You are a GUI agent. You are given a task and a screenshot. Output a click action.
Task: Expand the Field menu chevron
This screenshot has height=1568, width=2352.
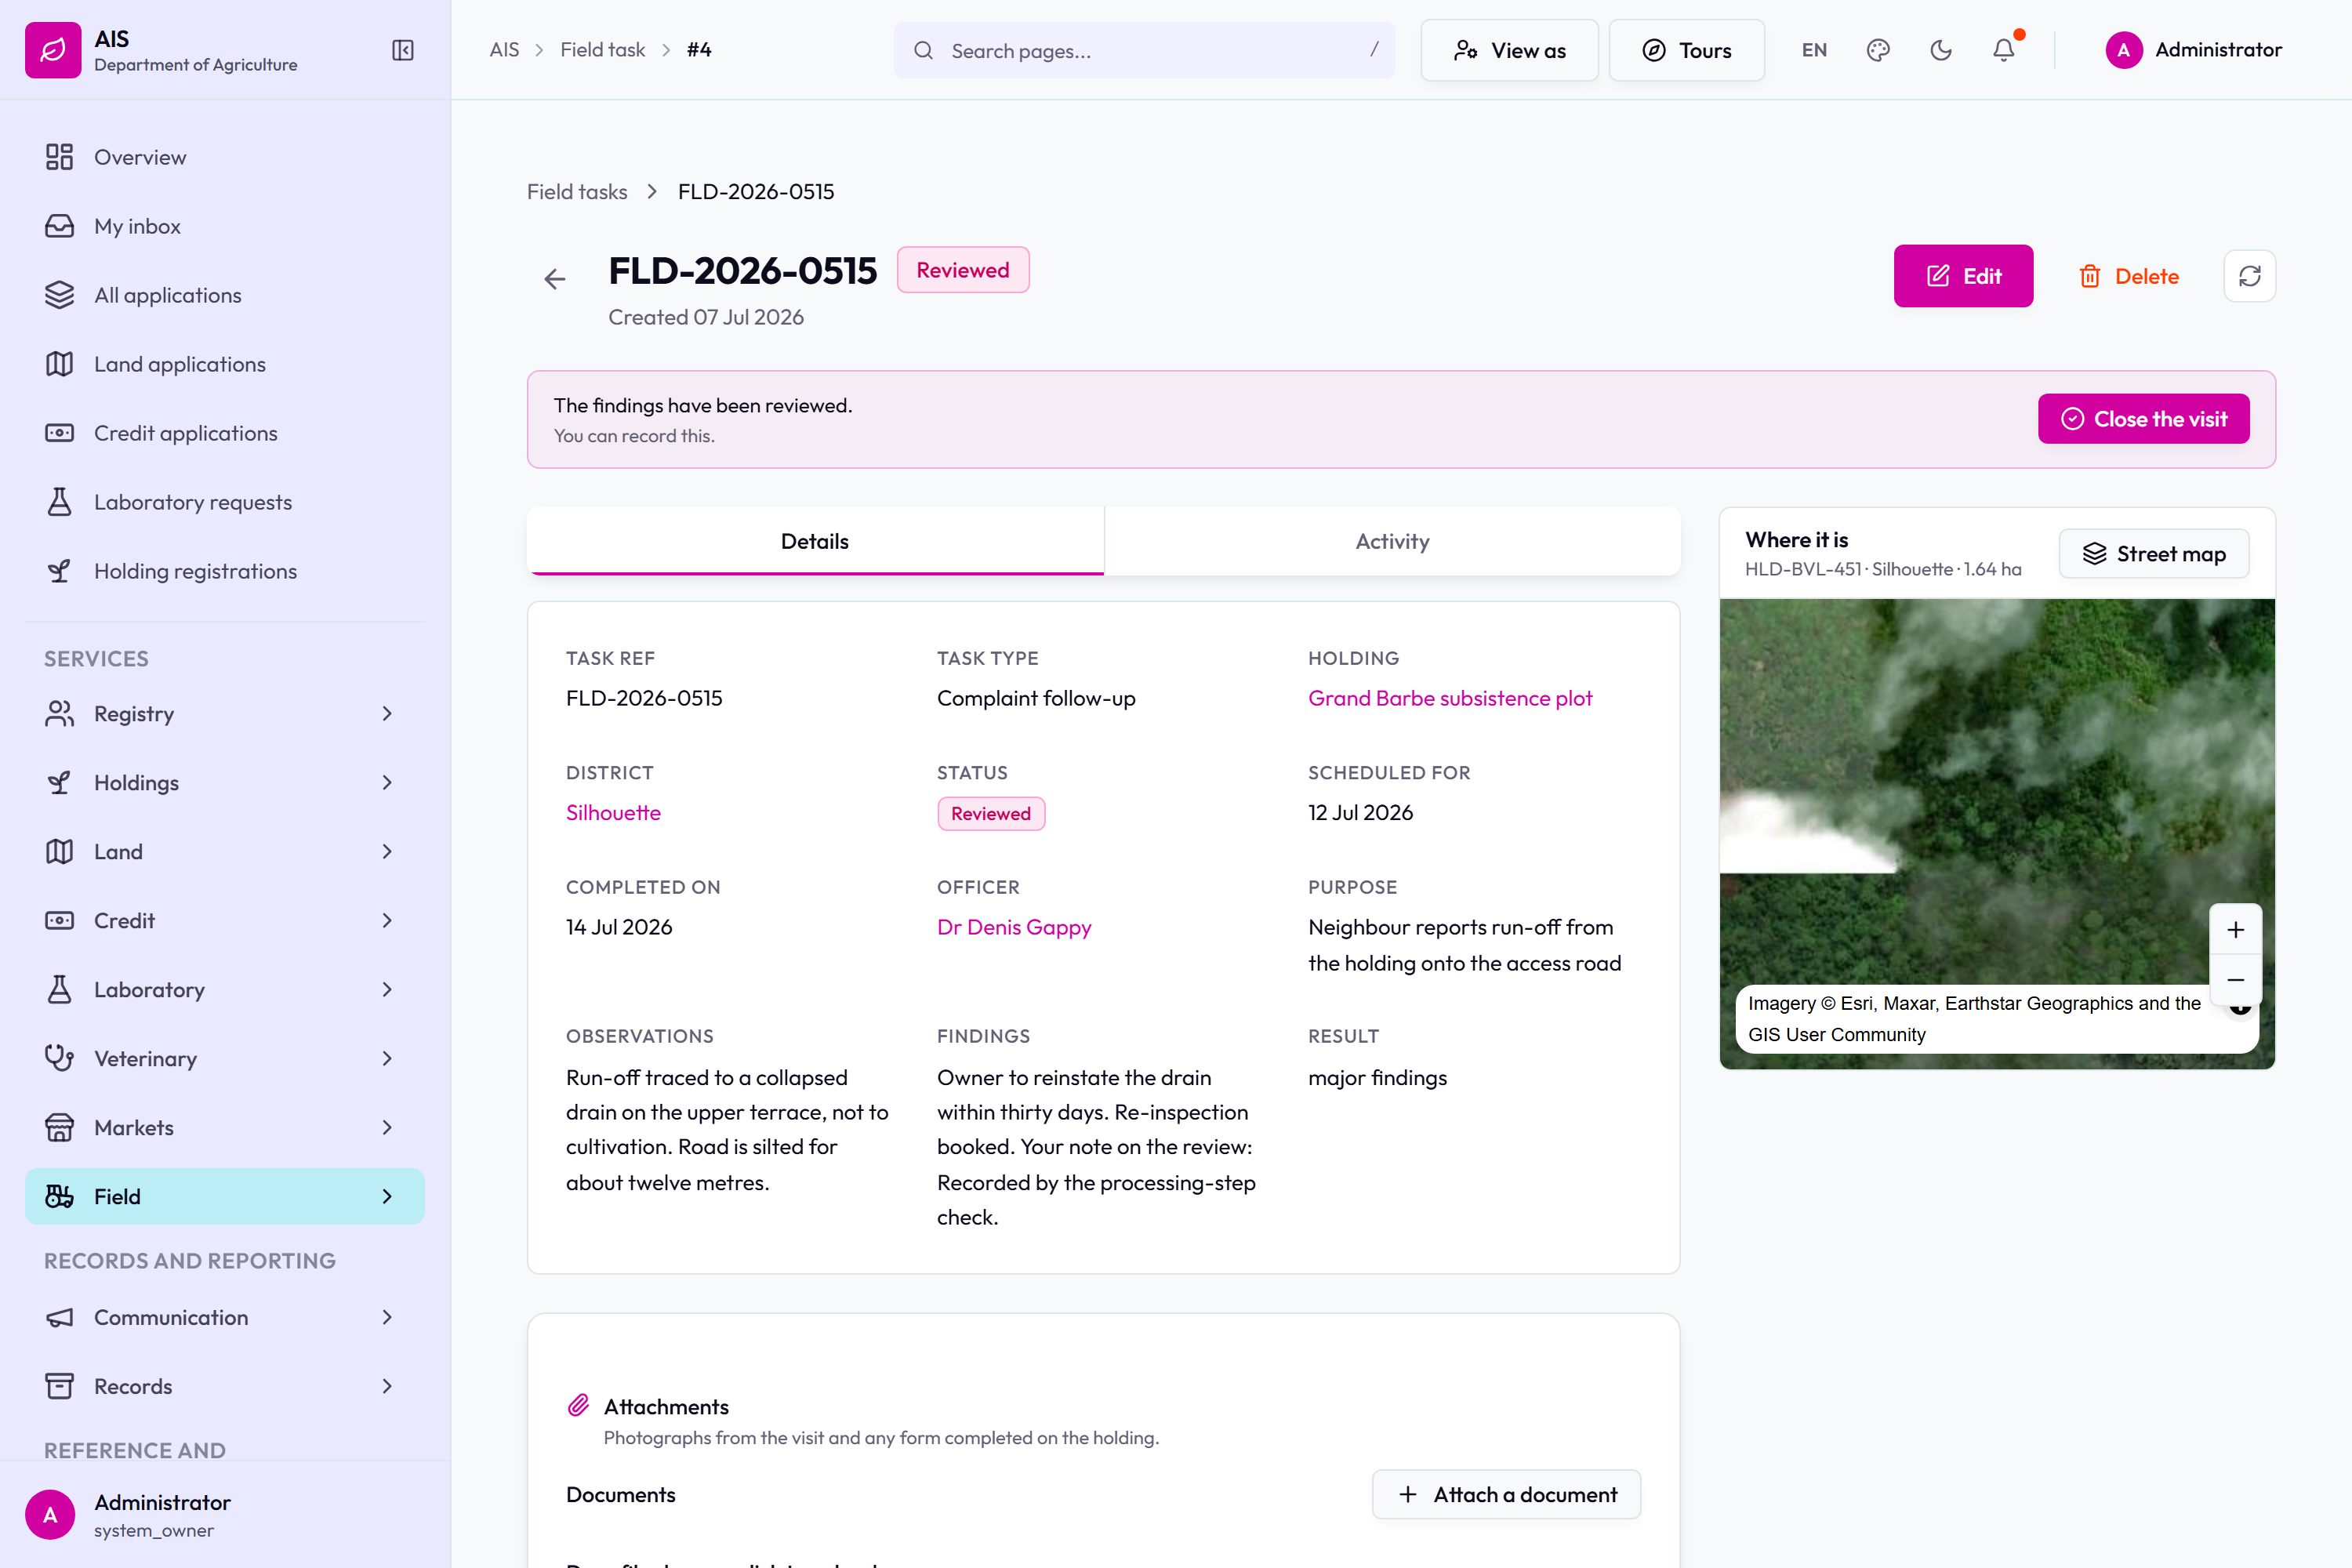(387, 1197)
